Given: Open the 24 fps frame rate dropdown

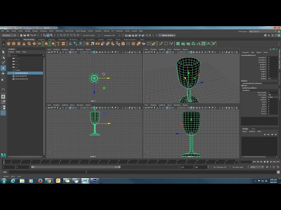Looking at the screenshot, I should coord(257,167).
